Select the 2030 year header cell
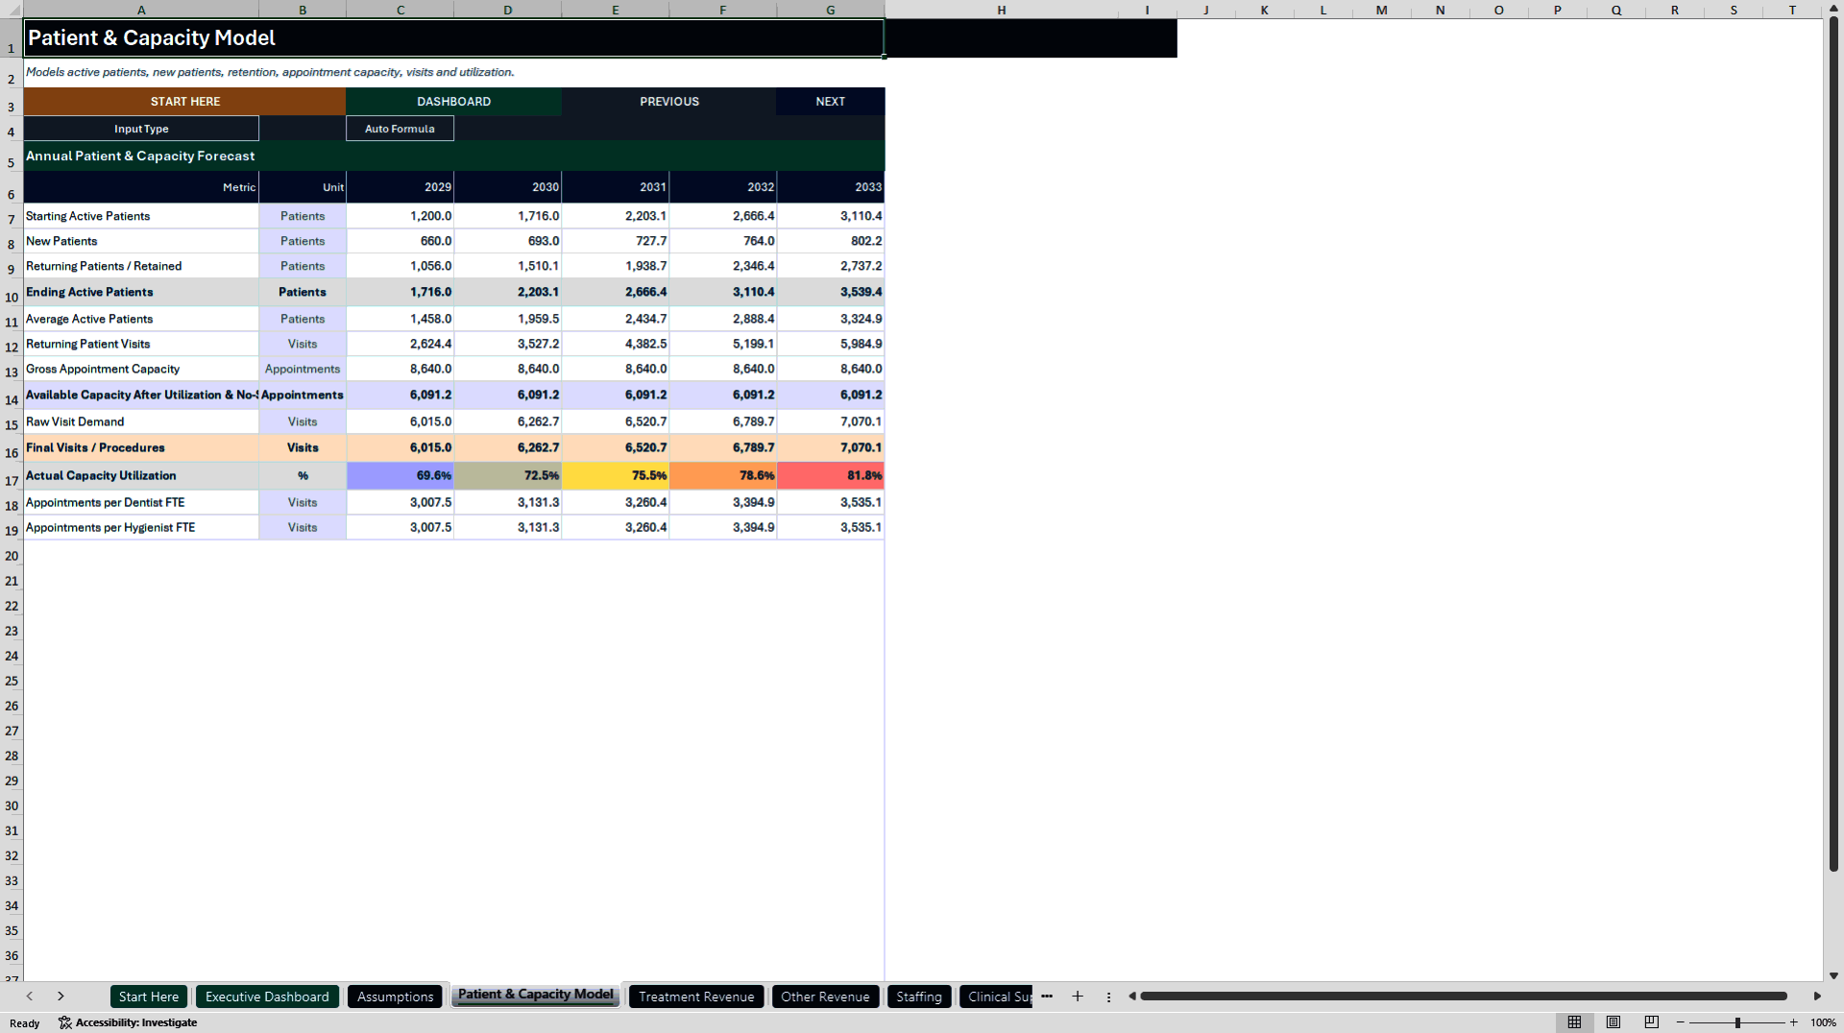 tap(508, 187)
